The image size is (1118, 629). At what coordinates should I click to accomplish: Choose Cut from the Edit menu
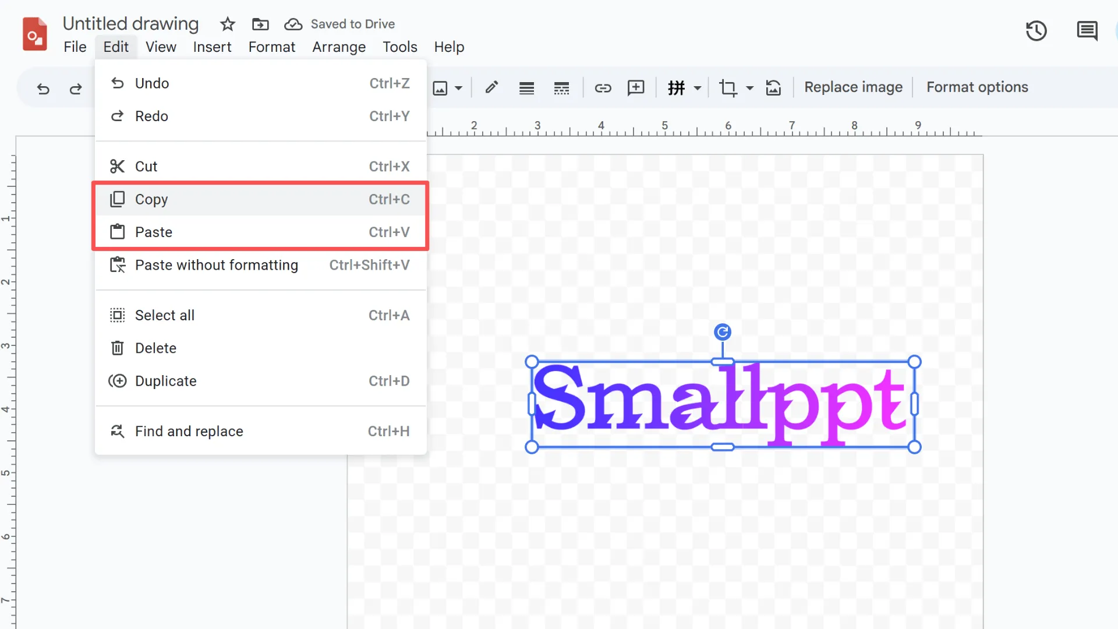click(260, 167)
